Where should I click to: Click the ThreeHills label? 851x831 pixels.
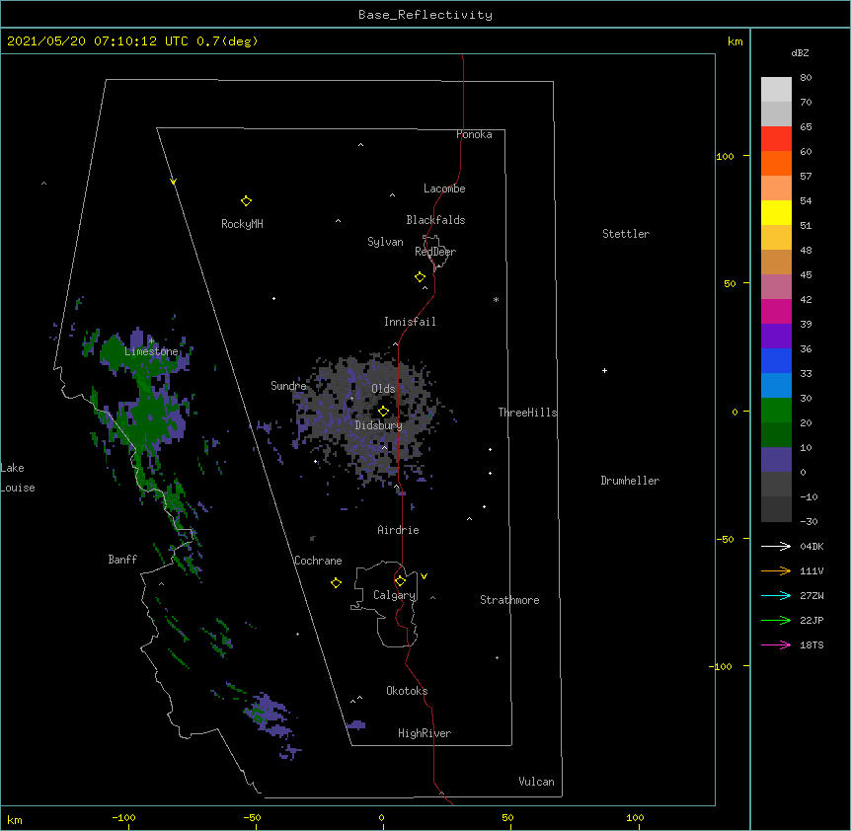528,413
